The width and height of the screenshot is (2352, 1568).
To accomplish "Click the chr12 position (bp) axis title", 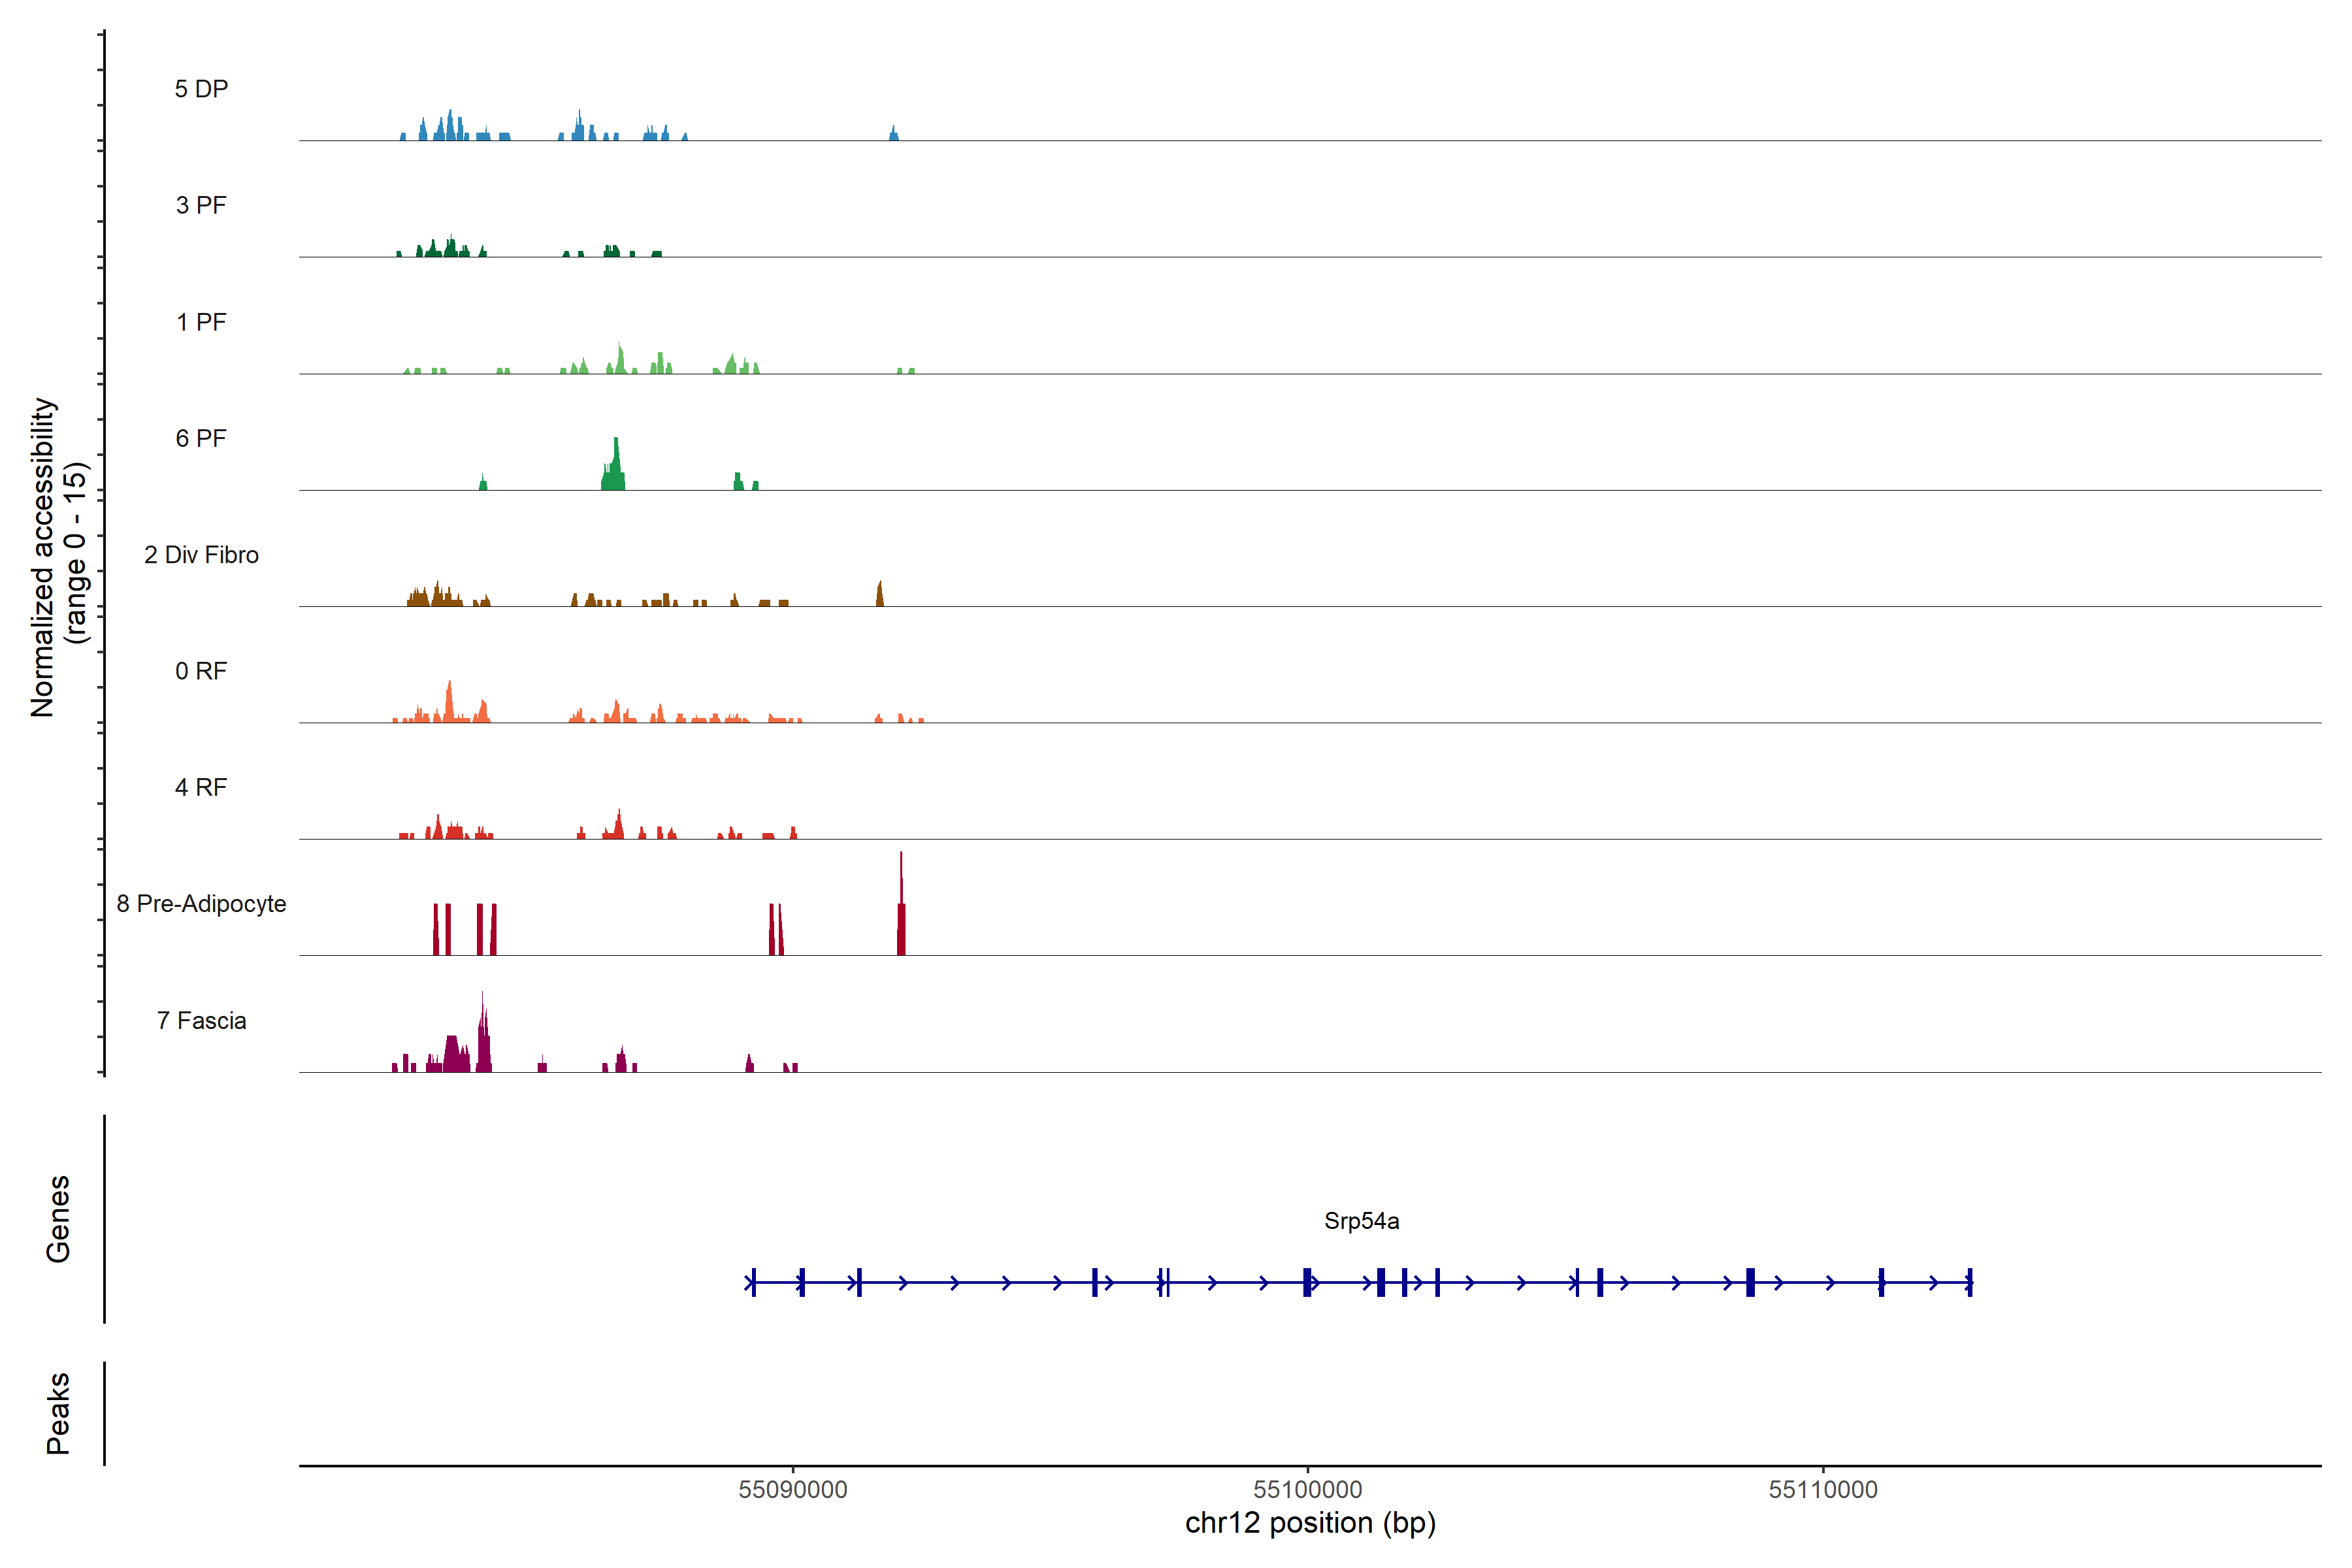I will [x=1310, y=1524].
